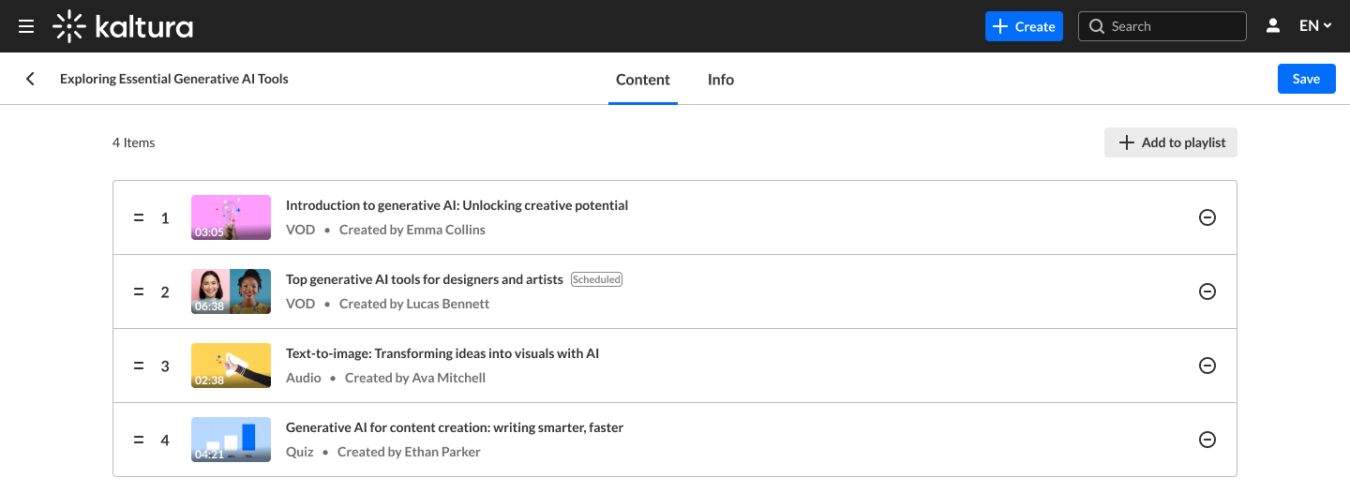Grab the drag handle of item 1
The width and height of the screenshot is (1350, 493).
138,217
